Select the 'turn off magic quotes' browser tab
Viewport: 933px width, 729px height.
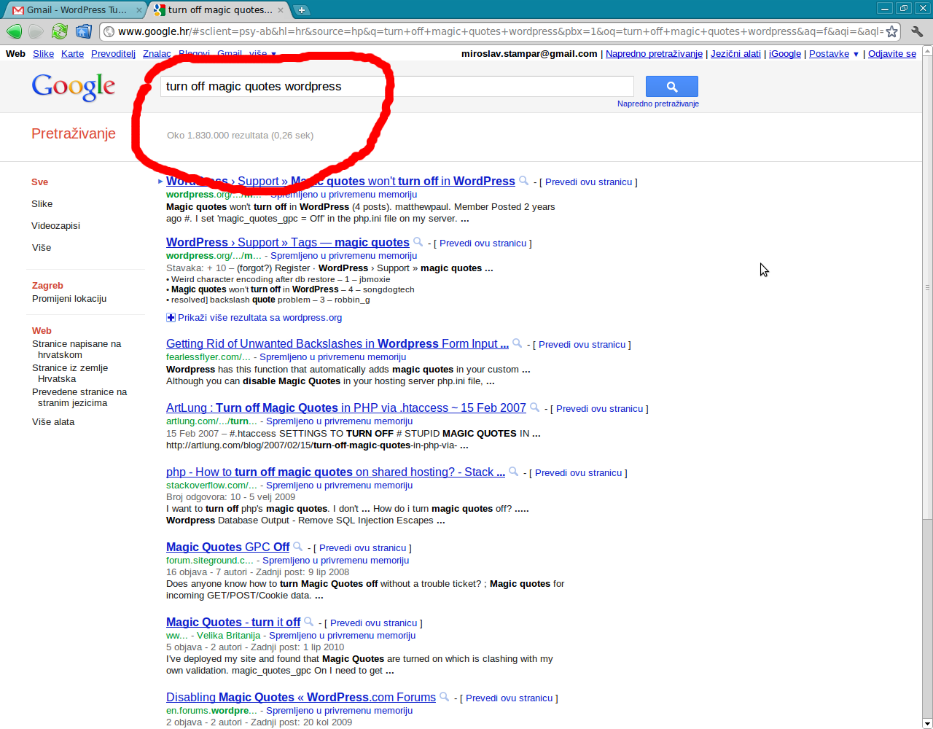[x=219, y=10]
